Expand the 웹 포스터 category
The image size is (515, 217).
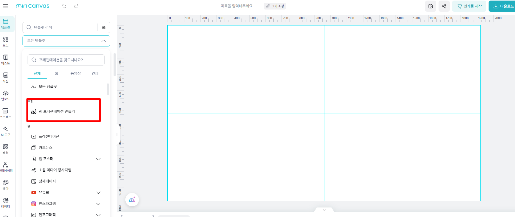(x=98, y=159)
